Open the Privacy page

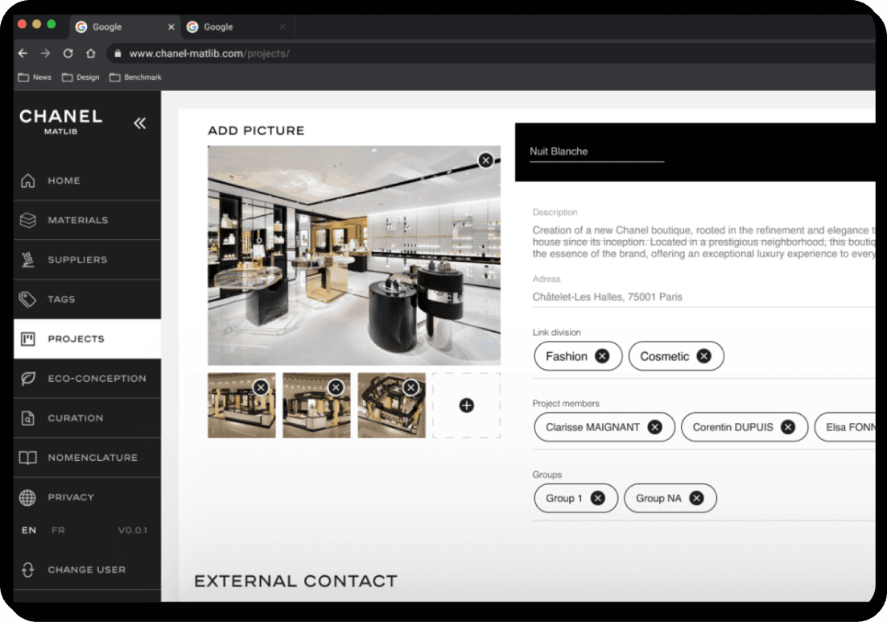[x=87, y=497]
